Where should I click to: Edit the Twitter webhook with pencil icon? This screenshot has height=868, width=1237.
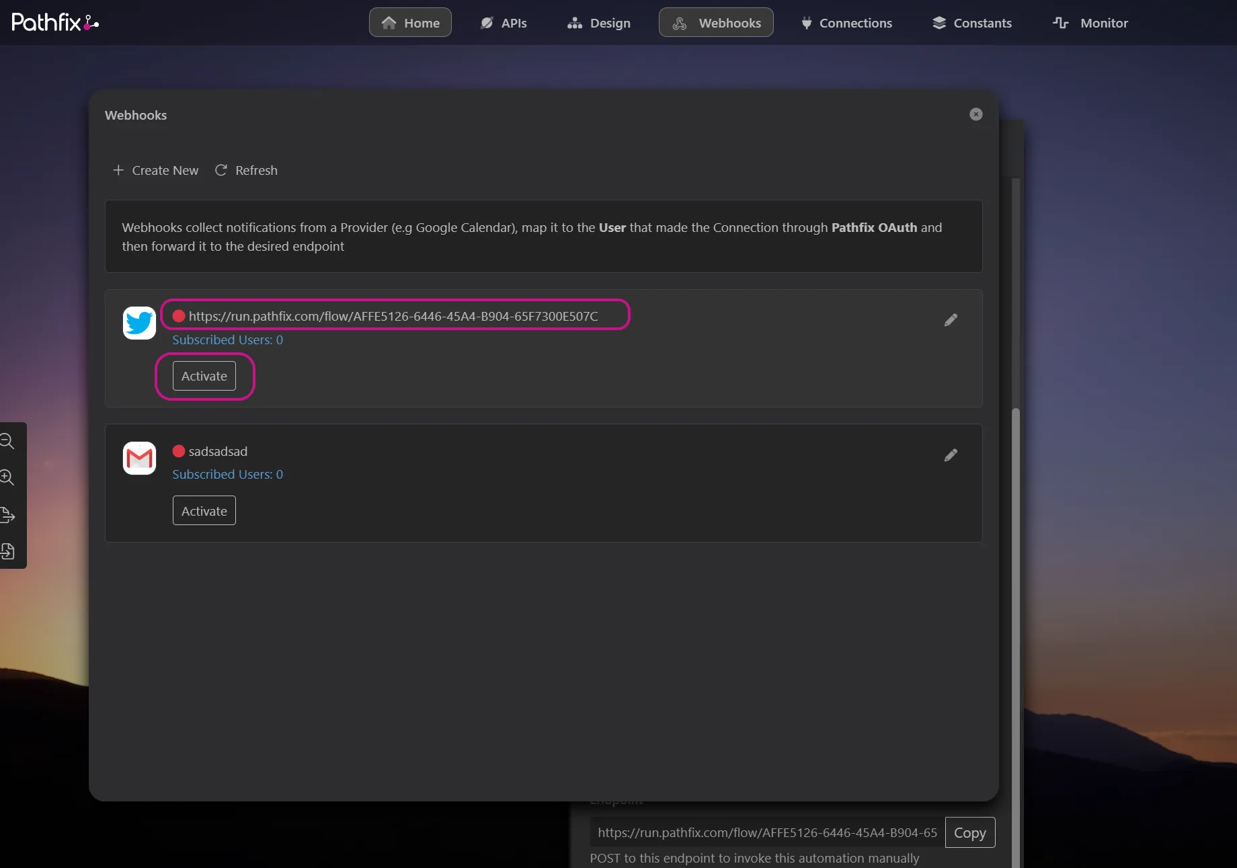[951, 320]
